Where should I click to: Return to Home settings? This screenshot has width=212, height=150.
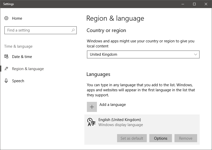(17, 18)
